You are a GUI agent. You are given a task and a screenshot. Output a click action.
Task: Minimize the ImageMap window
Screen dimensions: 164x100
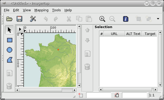coord(147,3)
